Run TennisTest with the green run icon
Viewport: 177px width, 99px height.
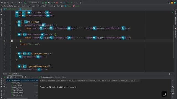pos(43,3)
